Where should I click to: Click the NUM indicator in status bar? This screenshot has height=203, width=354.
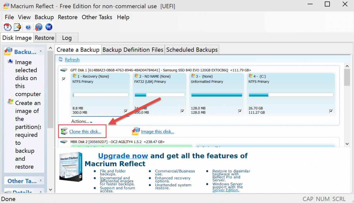coord(323,199)
